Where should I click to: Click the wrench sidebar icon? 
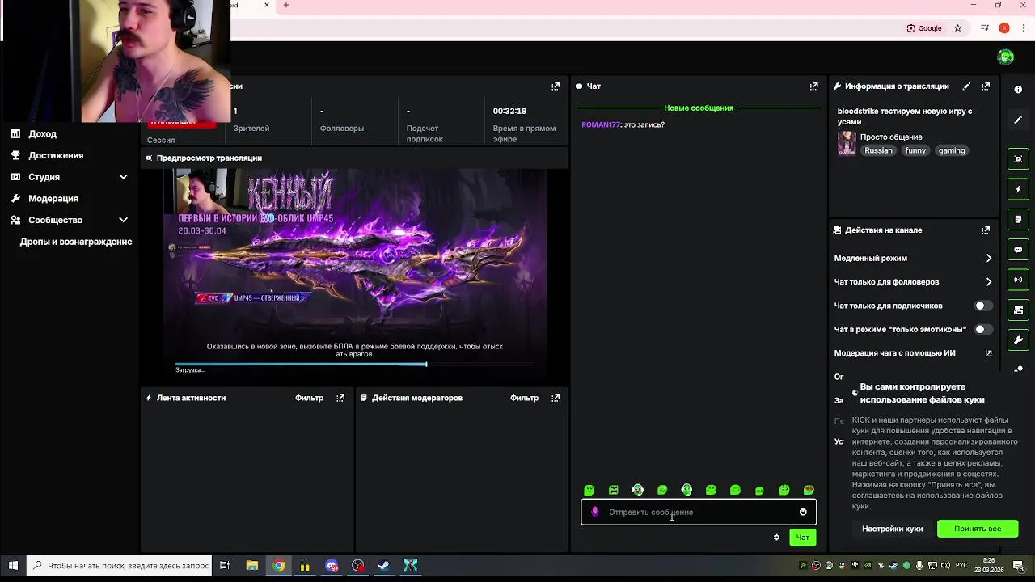(x=1018, y=339)
